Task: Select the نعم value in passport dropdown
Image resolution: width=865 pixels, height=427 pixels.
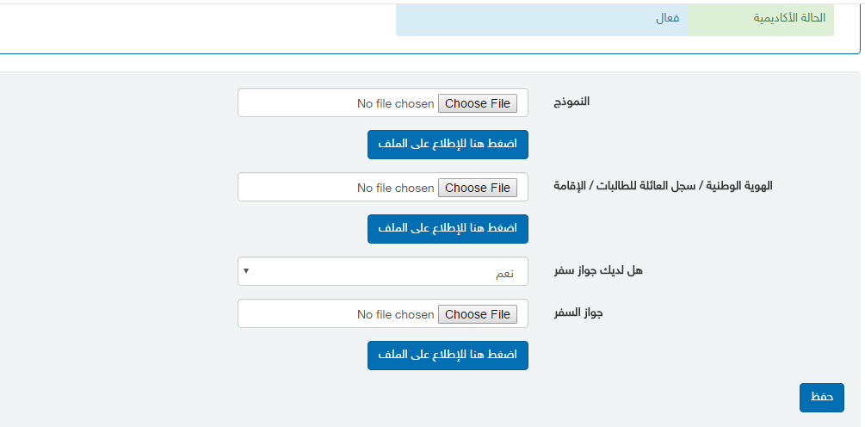Action: pos(504,274)
